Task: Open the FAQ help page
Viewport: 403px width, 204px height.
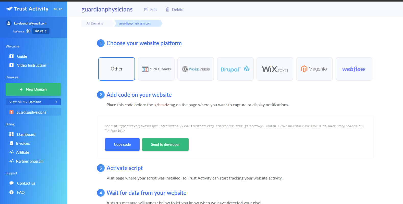Action: (x=21, y=193)
